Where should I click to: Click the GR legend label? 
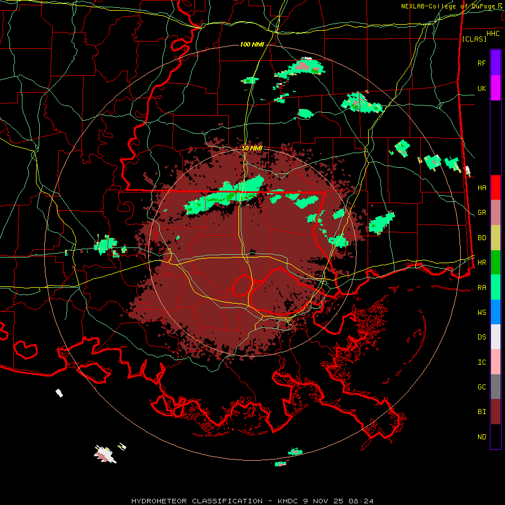[x=481, y=213]
